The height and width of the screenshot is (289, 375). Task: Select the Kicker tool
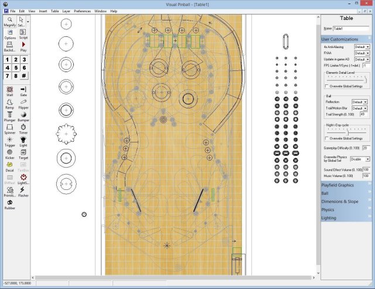coord(9,154)
